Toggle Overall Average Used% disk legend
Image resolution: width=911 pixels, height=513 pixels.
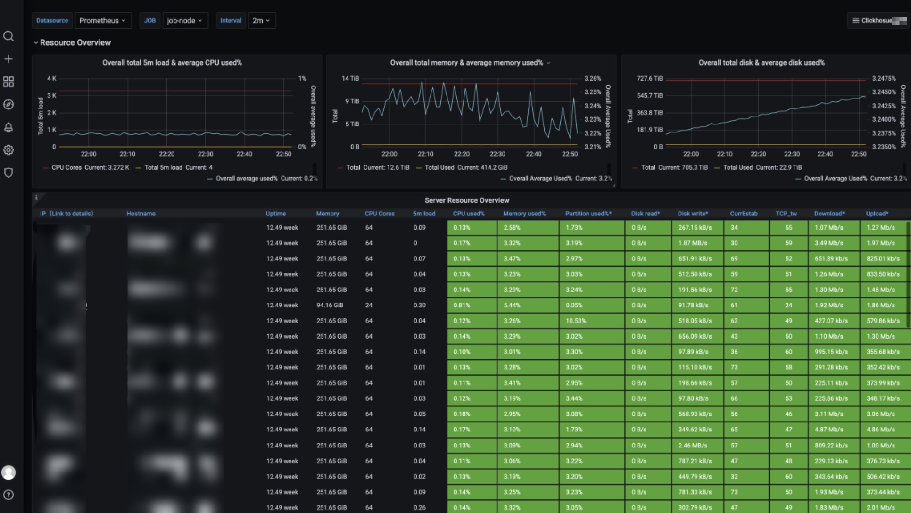835,179
